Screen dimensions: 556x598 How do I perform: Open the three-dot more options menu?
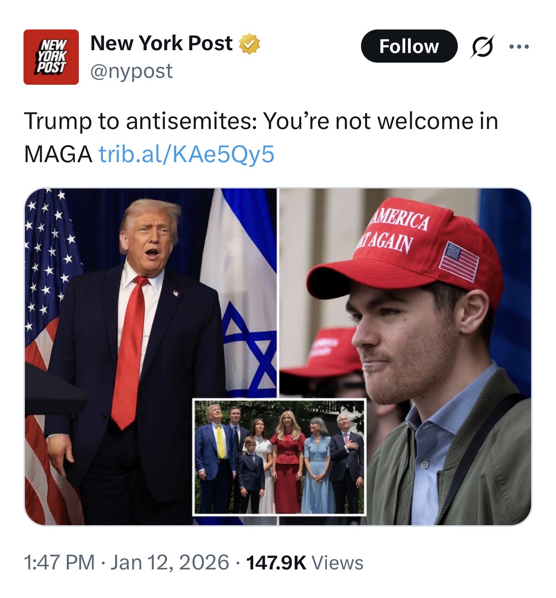click(x=519, y=47)
